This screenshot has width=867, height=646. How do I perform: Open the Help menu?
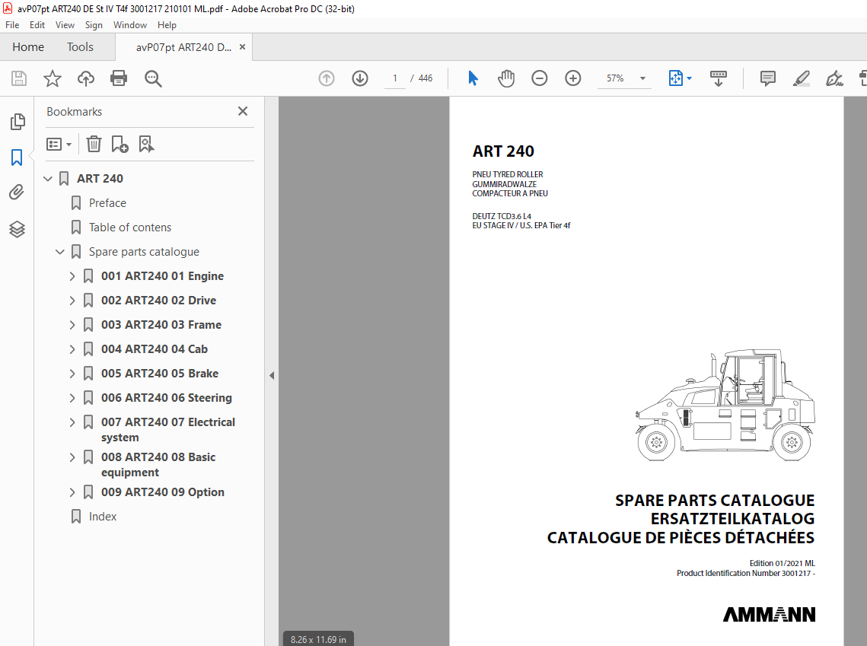click(167, 25)
